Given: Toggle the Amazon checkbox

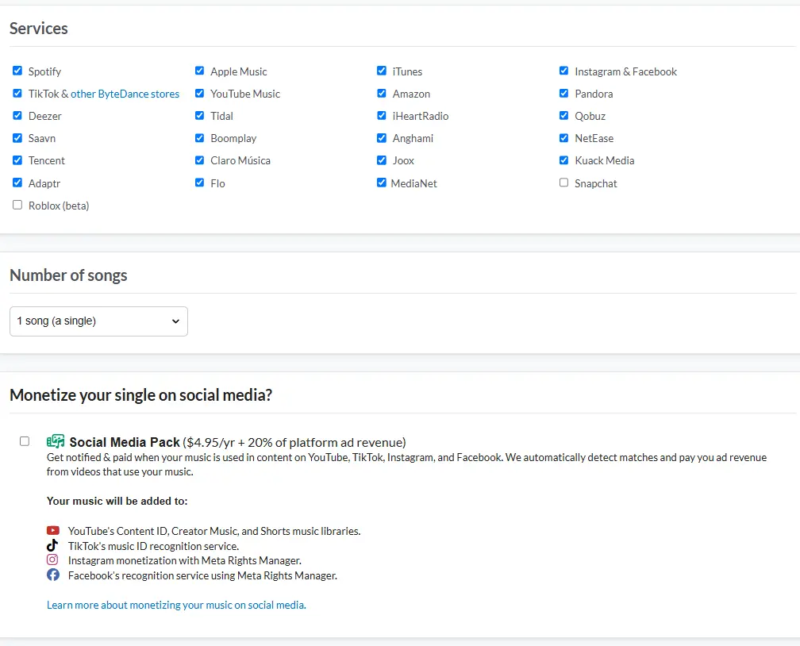Looking at the screenshot, I should 382,94.
